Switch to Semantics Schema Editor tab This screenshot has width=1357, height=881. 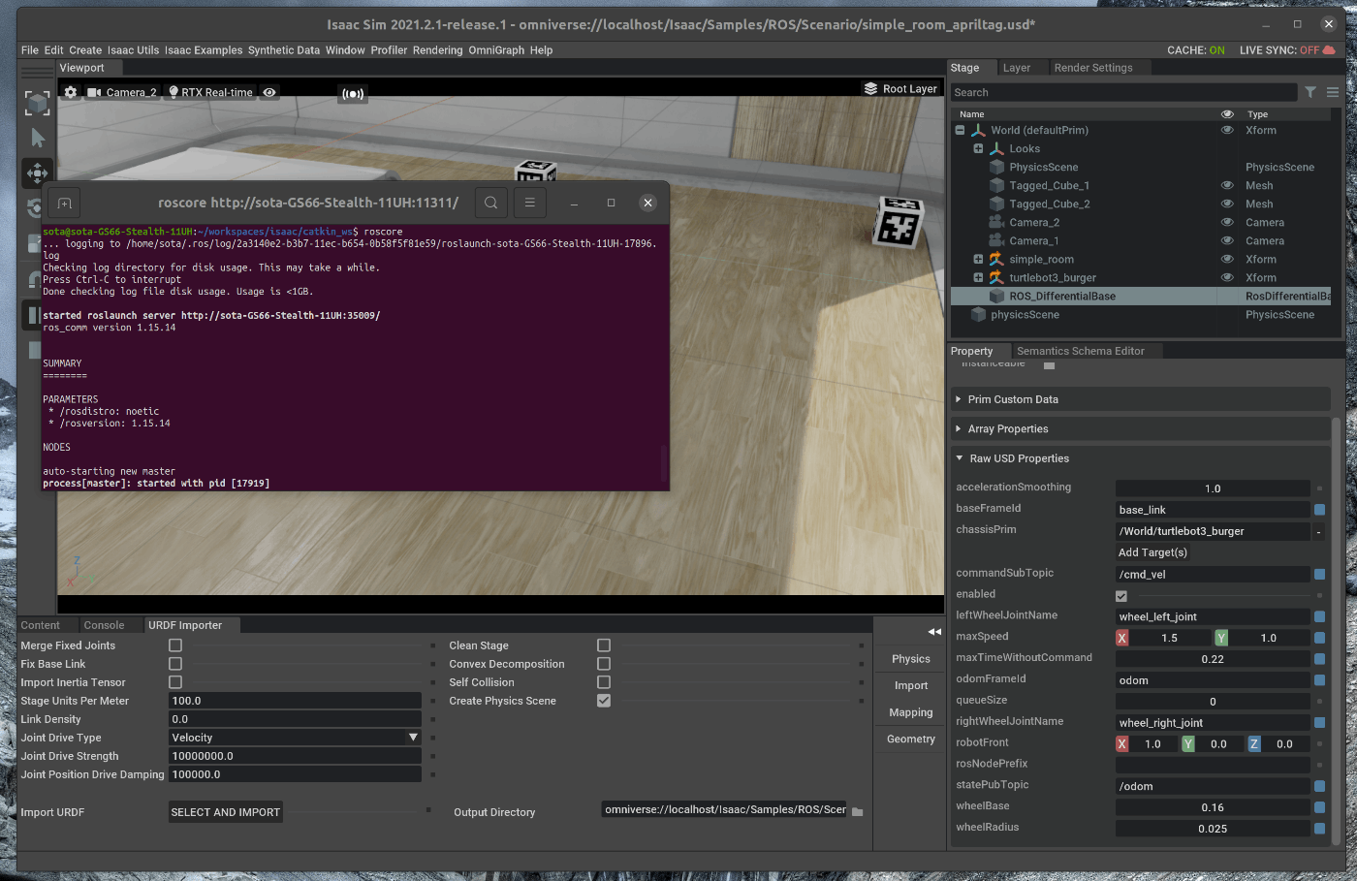coord(1081,351)
